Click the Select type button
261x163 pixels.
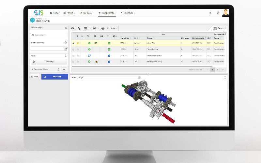(49, 62)
